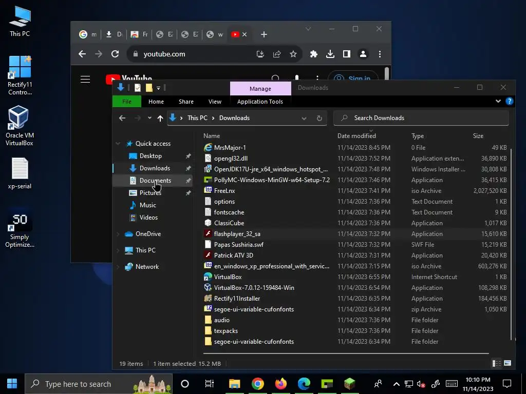Open customize quick access toolbar dropdown
Viewport: 526px width, 394px height.
pos(158,88)
